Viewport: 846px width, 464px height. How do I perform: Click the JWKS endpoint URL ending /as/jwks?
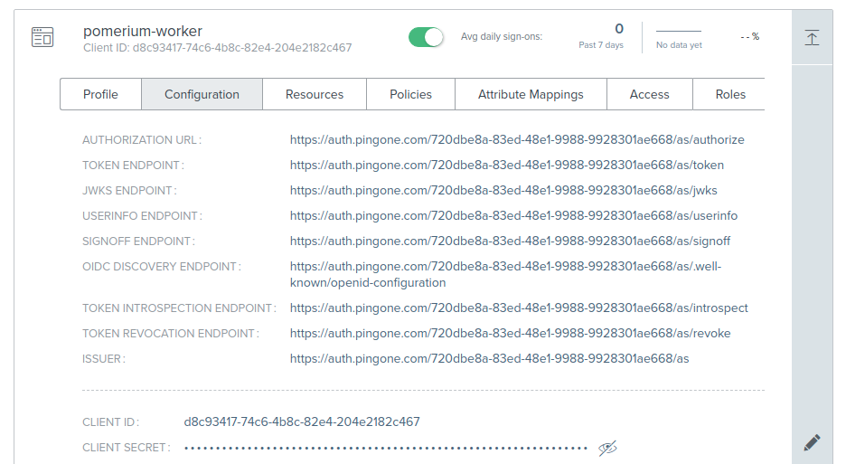(503, 191)
